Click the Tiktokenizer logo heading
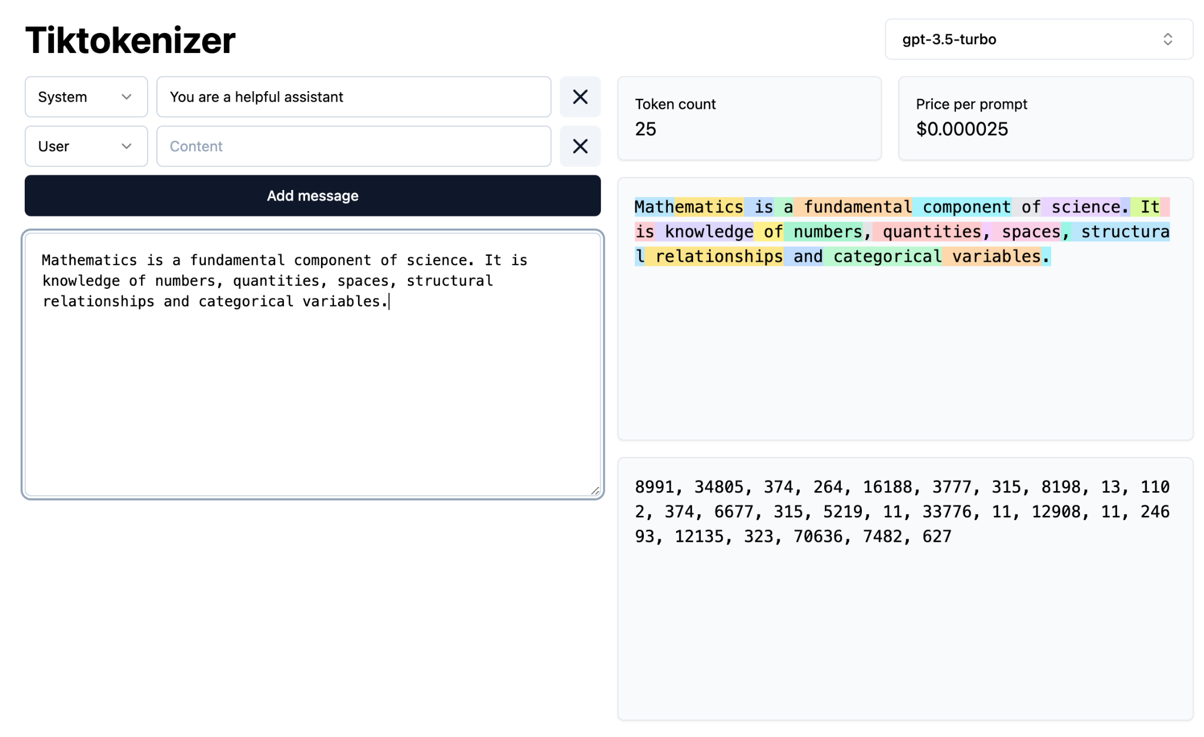Screen dimensions: 1204x737 click(130, 39)
